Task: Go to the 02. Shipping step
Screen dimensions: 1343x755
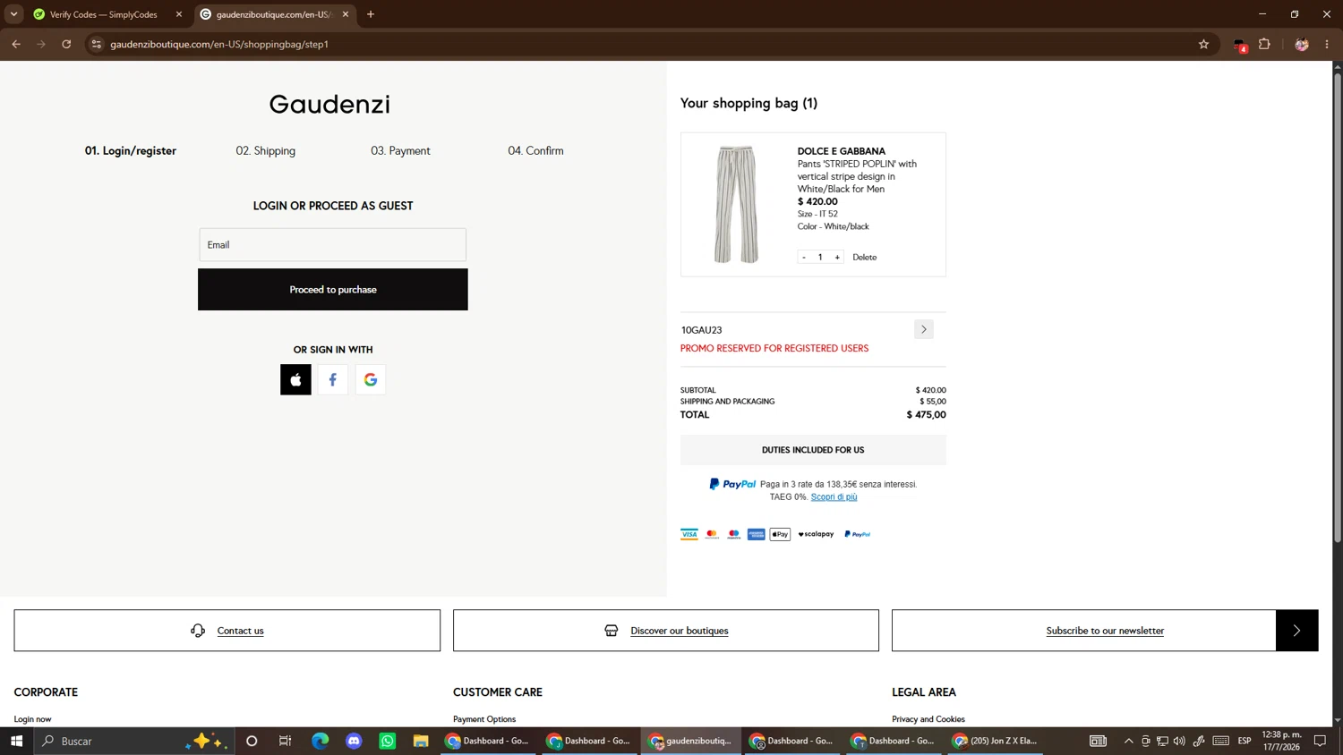Action: [266, 150]
